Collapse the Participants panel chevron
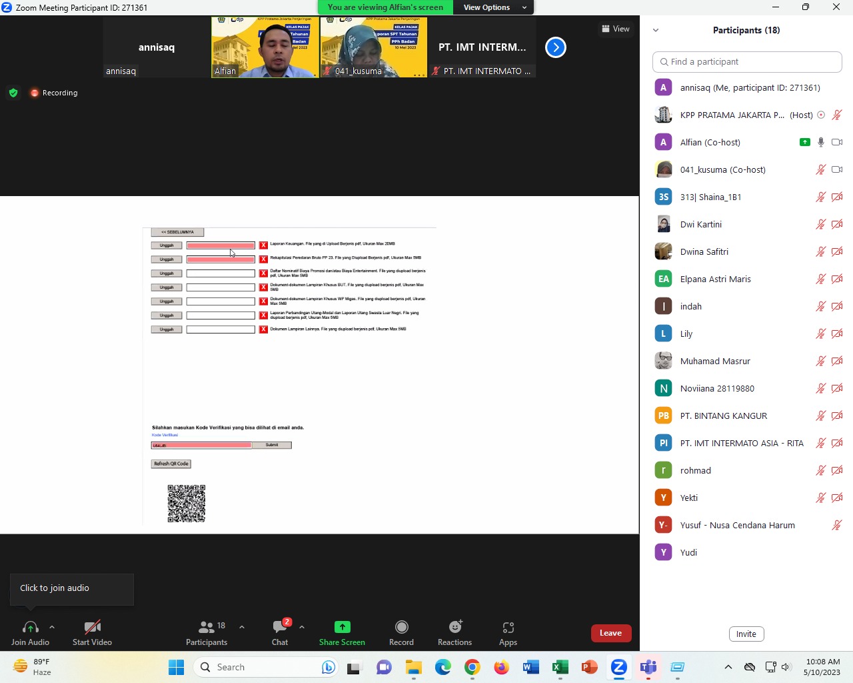853x683 pixels. [656, 30]
